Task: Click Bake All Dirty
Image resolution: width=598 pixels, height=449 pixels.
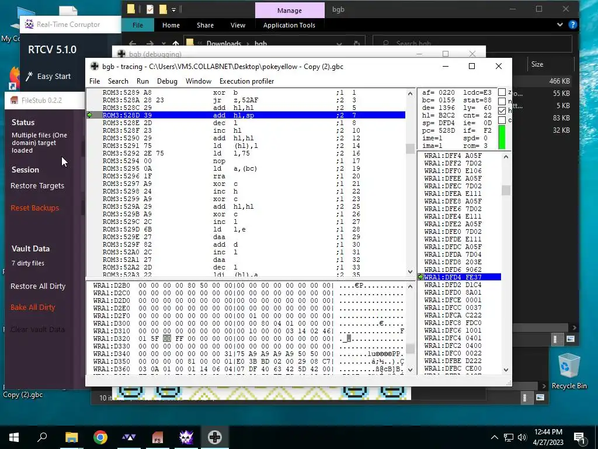Action: click(x=33, y=307)
